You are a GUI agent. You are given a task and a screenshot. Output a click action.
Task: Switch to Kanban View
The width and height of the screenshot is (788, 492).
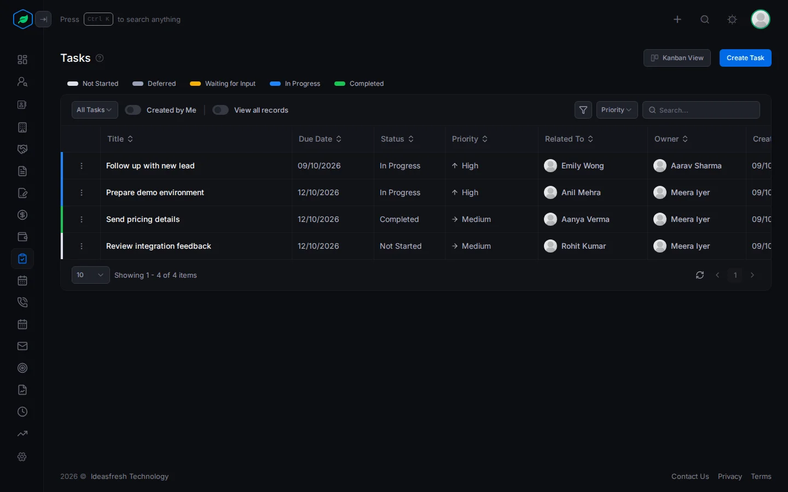coord(677,58)
